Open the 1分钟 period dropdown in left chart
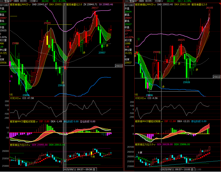The height and width of the screenshot is (172, 221). click(x=33, y=1)
